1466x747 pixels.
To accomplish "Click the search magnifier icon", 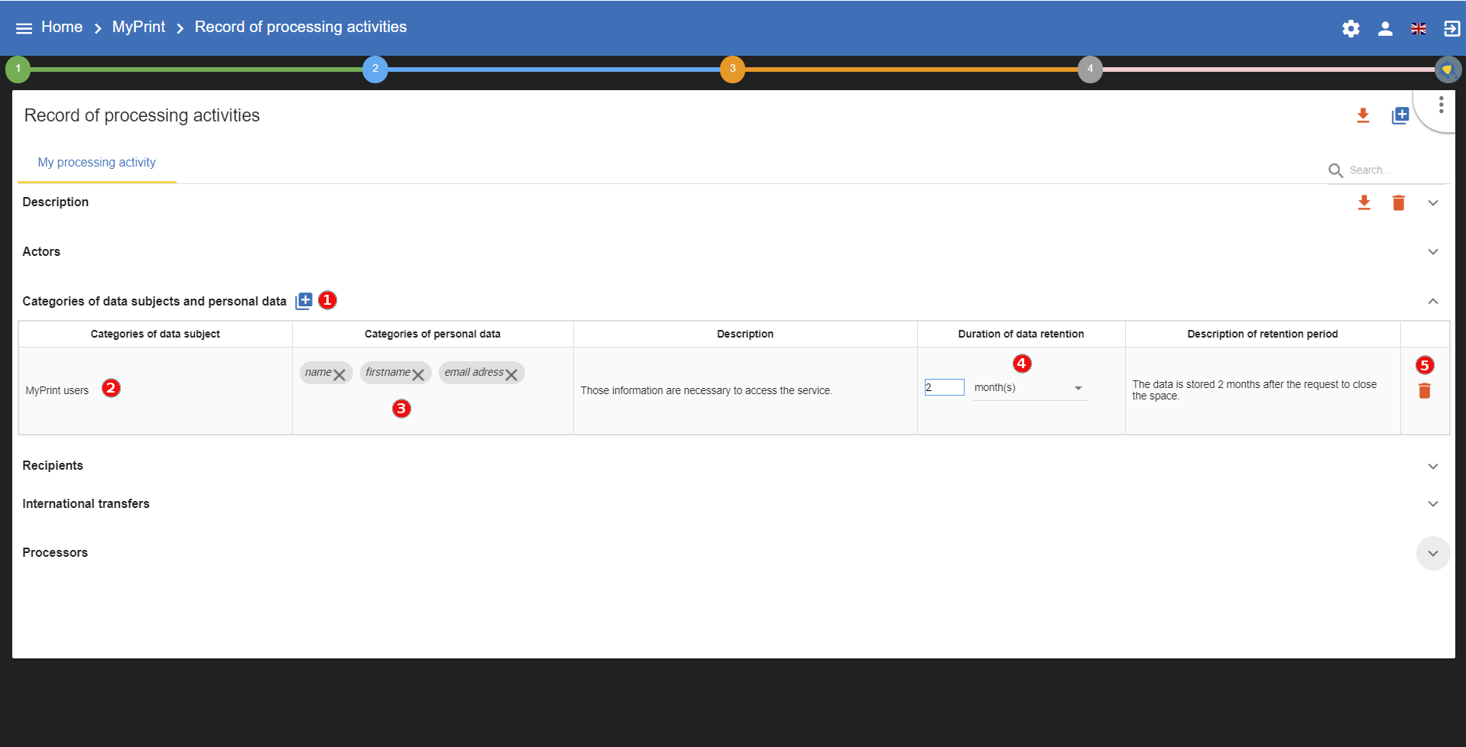I will (1335, 170).
